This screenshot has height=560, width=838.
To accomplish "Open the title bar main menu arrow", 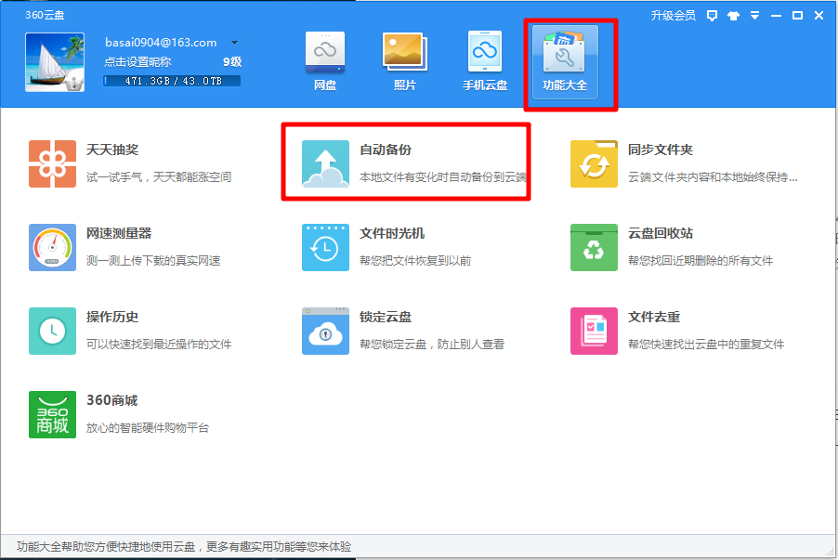I will tap(754, 16).
